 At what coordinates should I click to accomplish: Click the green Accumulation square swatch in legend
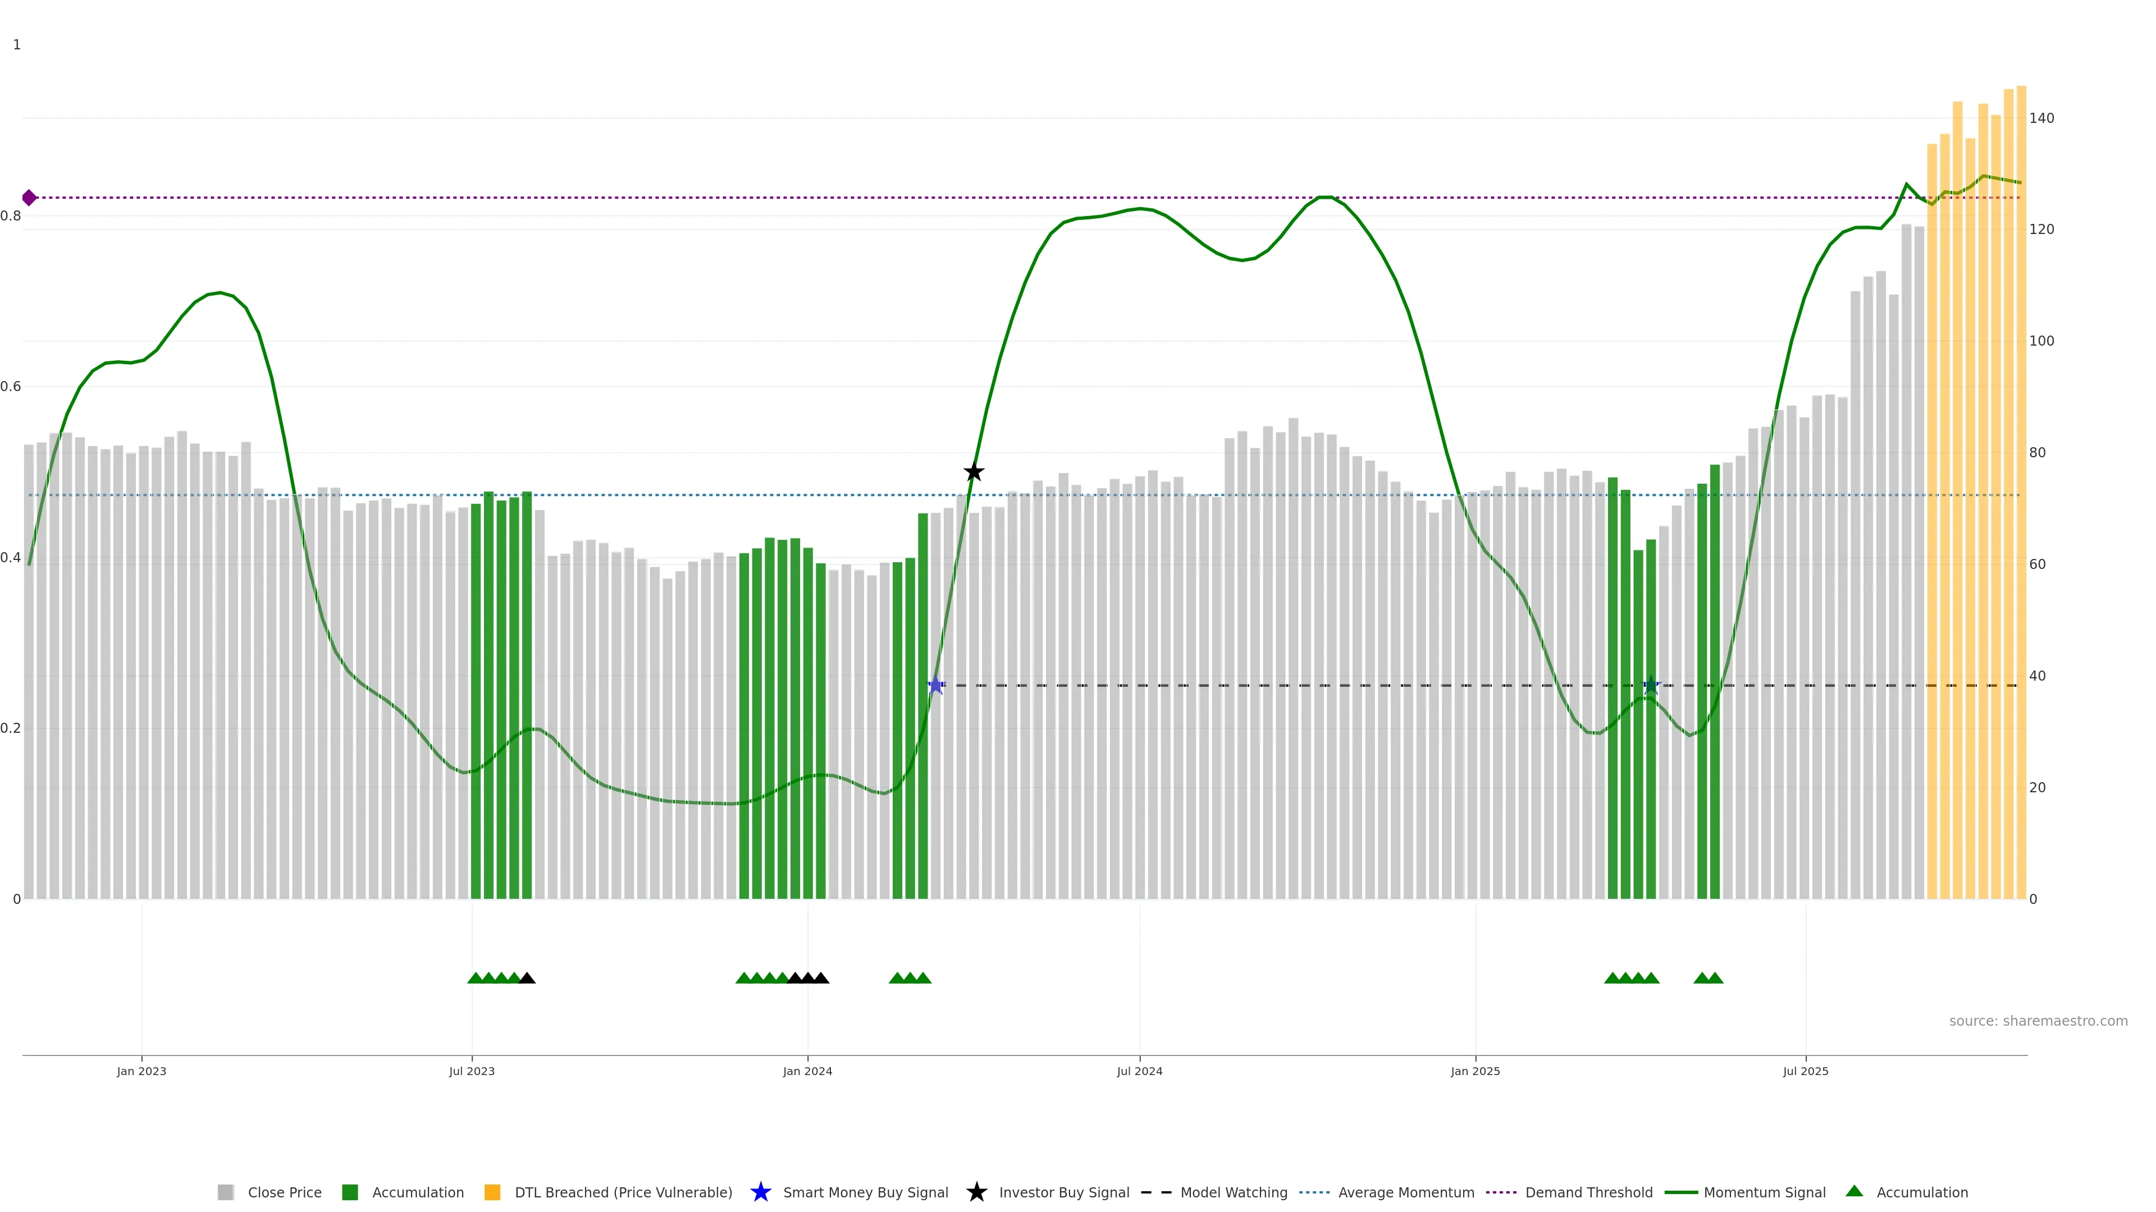click(x=350, y=1192)
